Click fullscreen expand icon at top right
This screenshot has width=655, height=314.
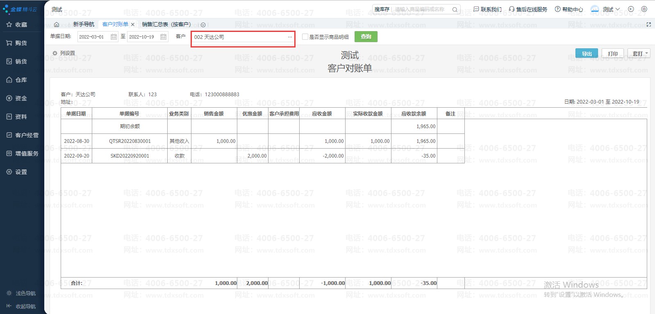tap(648, 25)
